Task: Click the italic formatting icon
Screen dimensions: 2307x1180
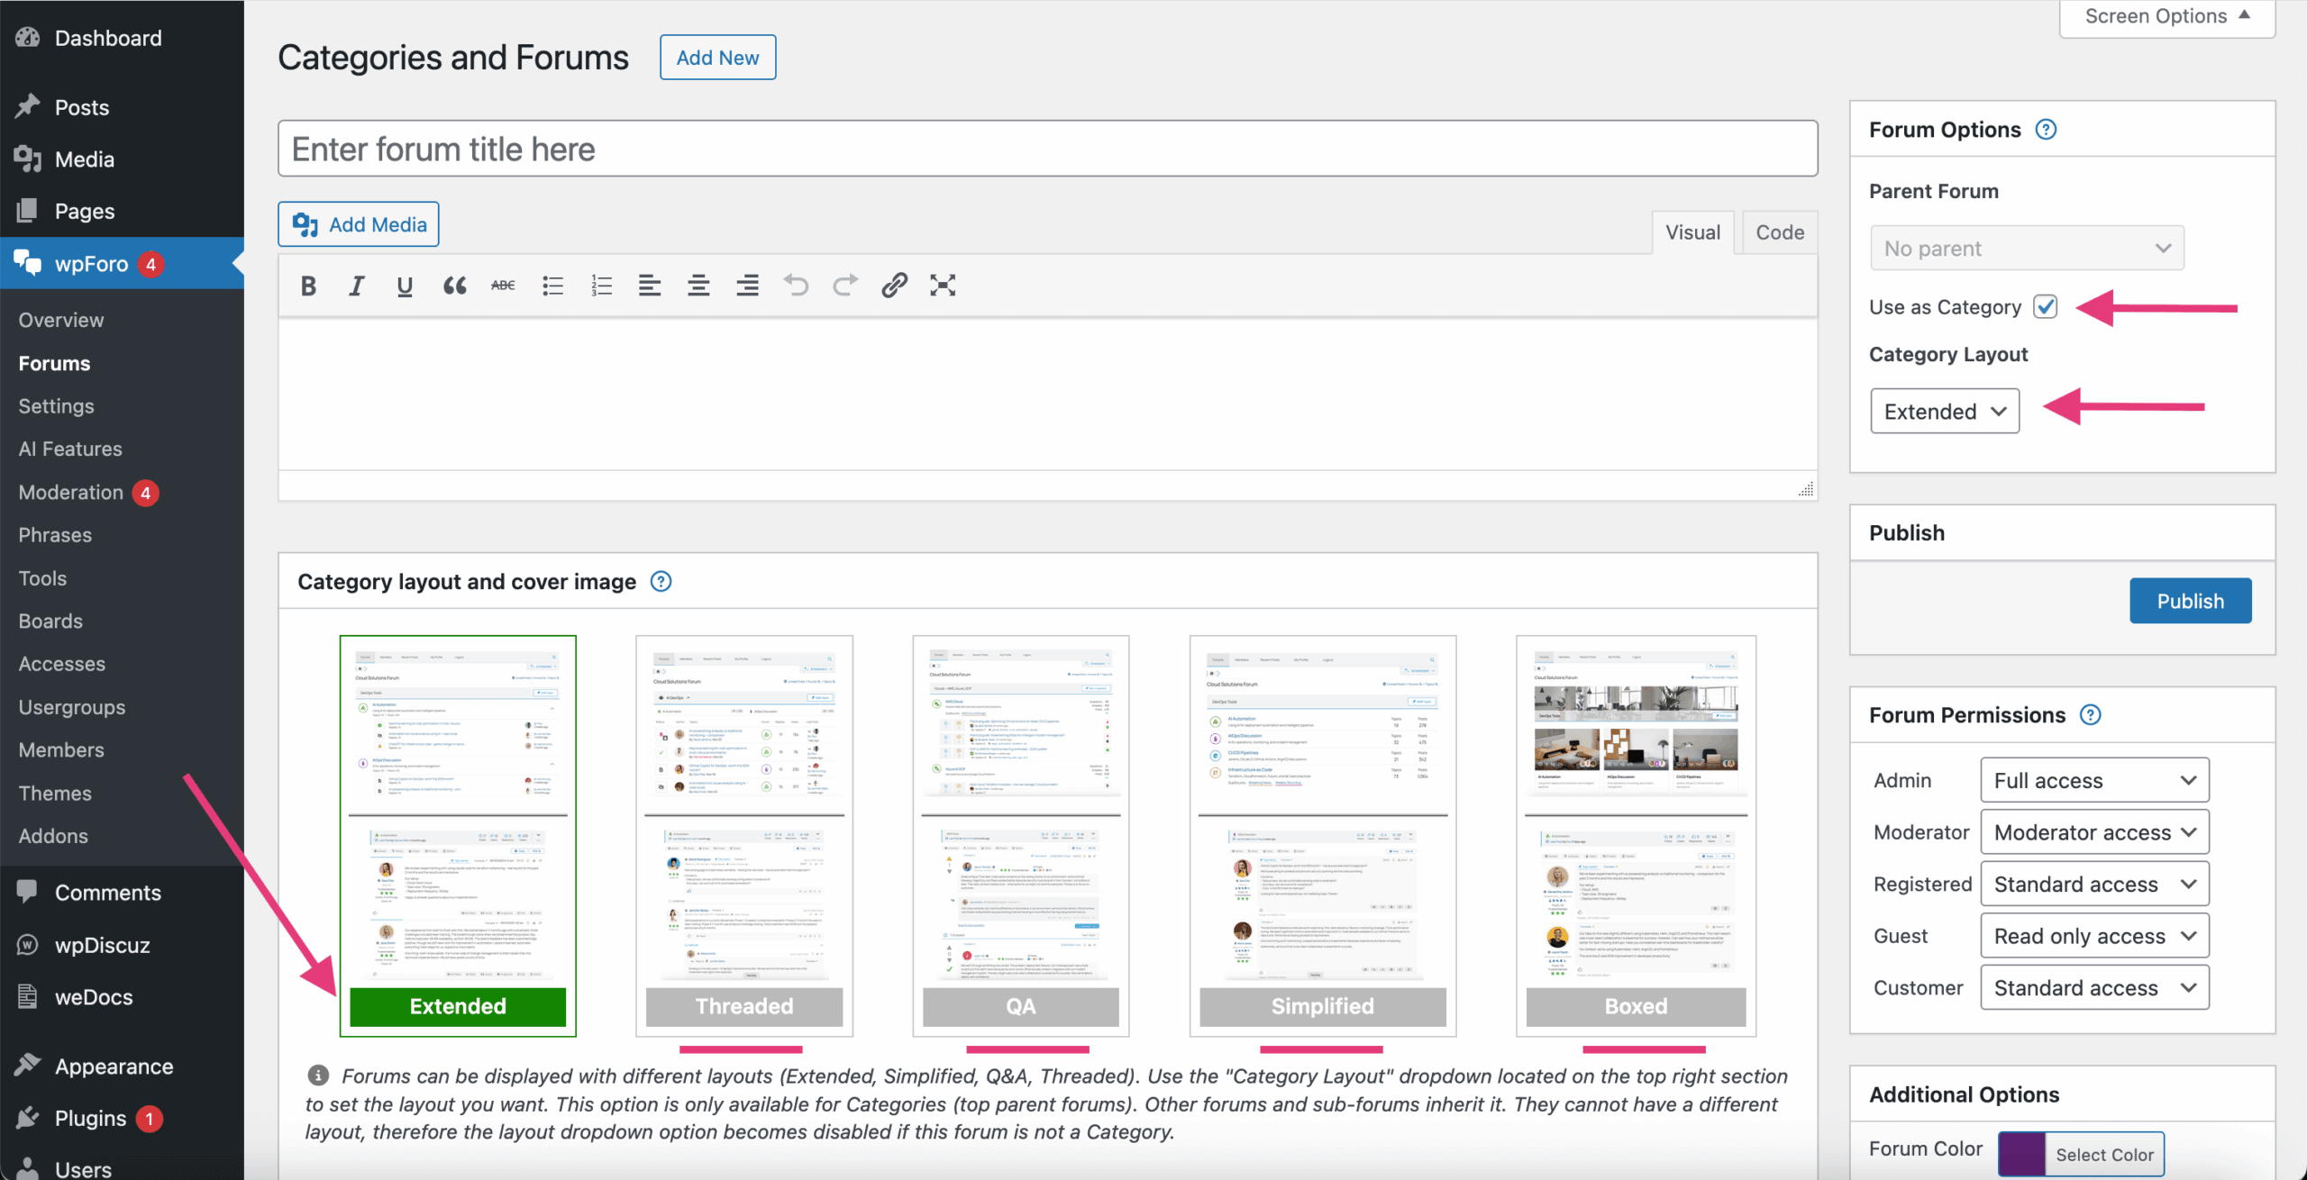Action: pyautogui.click(x=357, y=286)
